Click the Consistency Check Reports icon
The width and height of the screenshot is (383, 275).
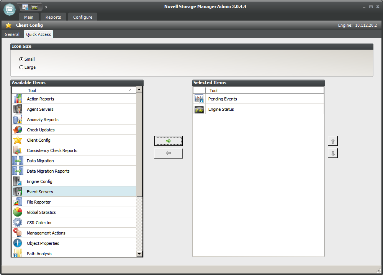(18, 150)
